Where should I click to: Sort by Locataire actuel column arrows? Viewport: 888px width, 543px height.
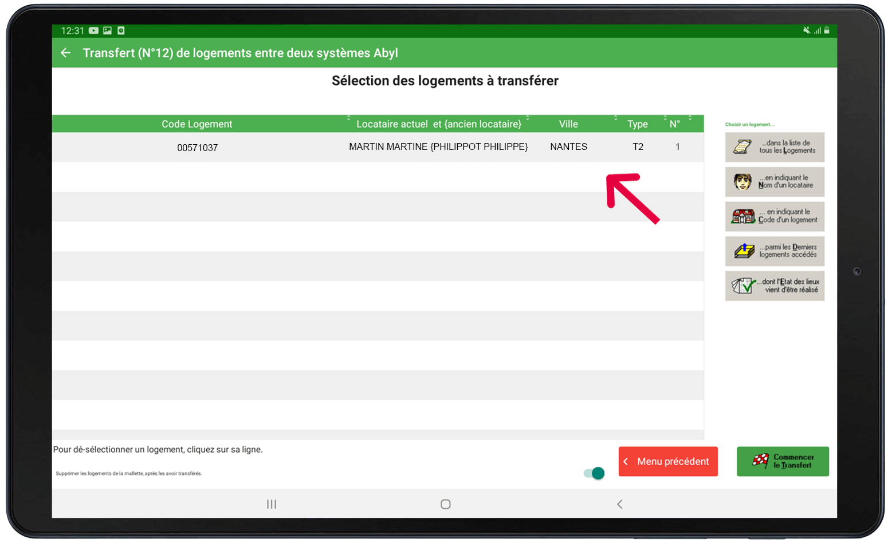(528, 118)
